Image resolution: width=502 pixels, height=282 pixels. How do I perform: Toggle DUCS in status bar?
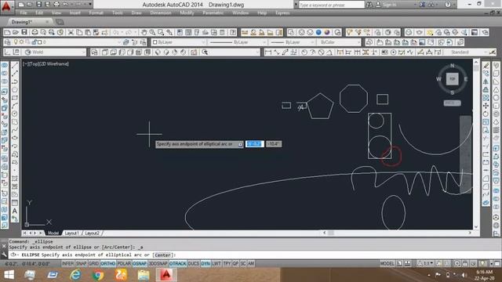pyautogui.click(x=194, y=263)
